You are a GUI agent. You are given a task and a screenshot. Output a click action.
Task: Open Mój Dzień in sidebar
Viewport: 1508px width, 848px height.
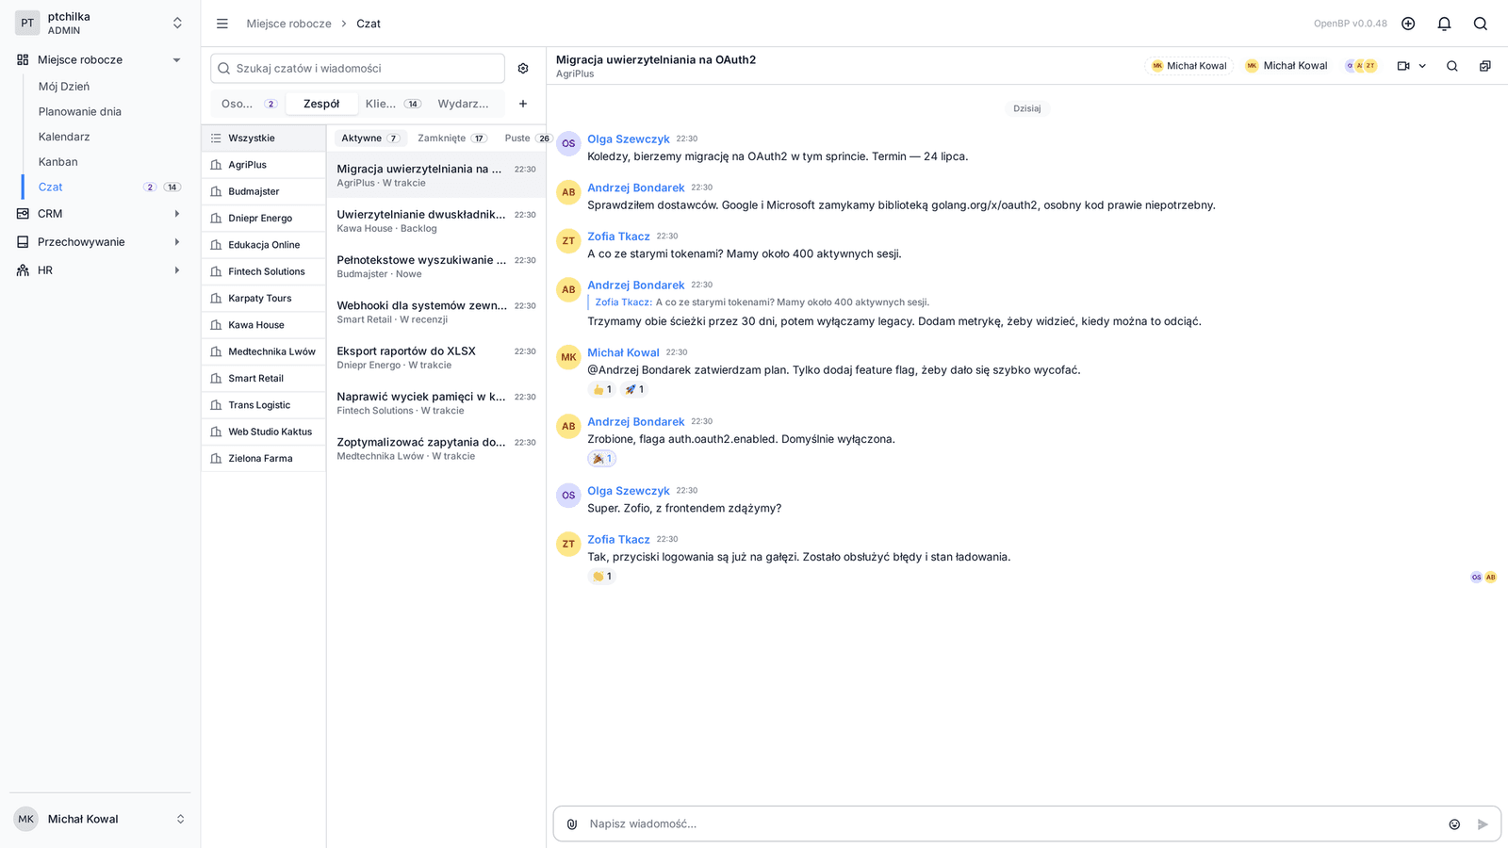[64, 87]
